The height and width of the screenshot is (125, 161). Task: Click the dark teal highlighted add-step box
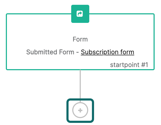click(80, 111)
